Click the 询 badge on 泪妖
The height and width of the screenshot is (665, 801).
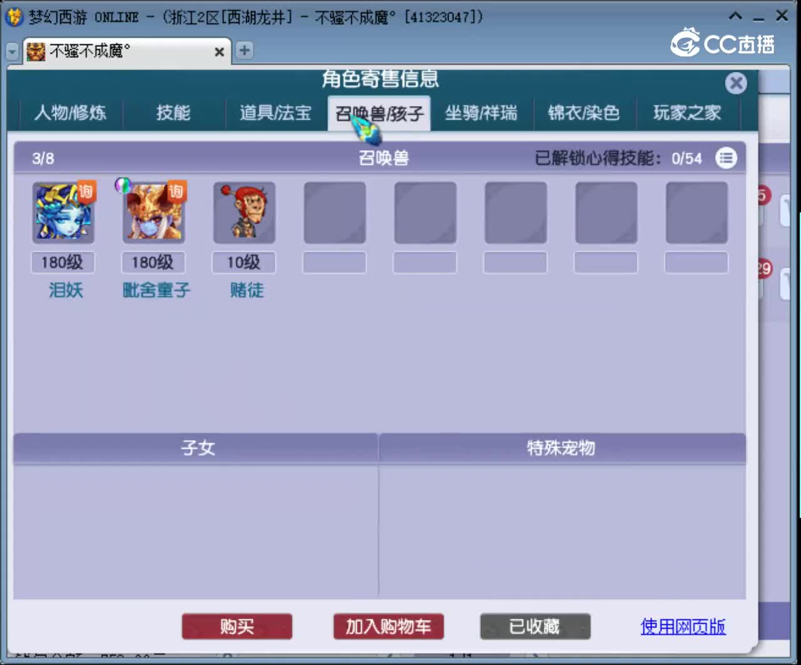[86, 191]
